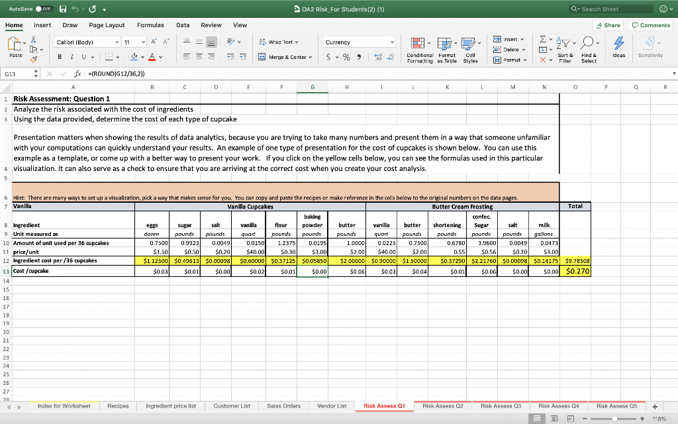Screen dimensions: 678x424
Task: Click the Merge & Center icon
Action: [x=261, y=58]
